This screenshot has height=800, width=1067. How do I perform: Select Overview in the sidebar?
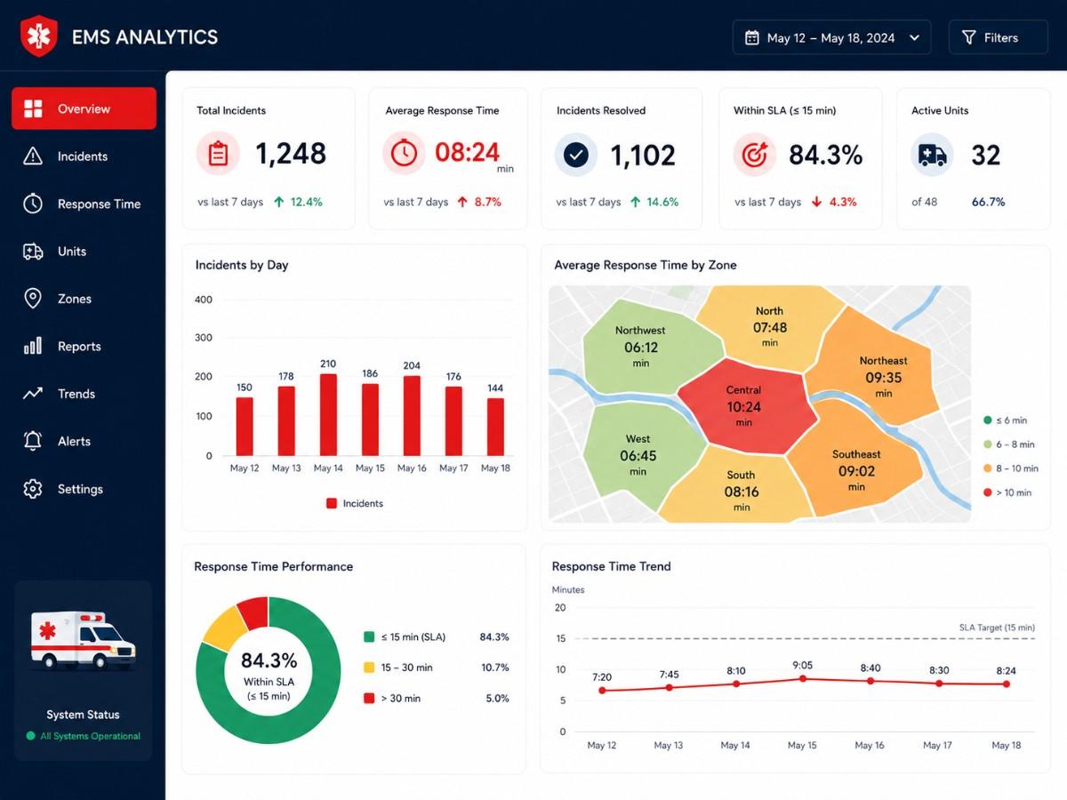(x=84, y=109)
